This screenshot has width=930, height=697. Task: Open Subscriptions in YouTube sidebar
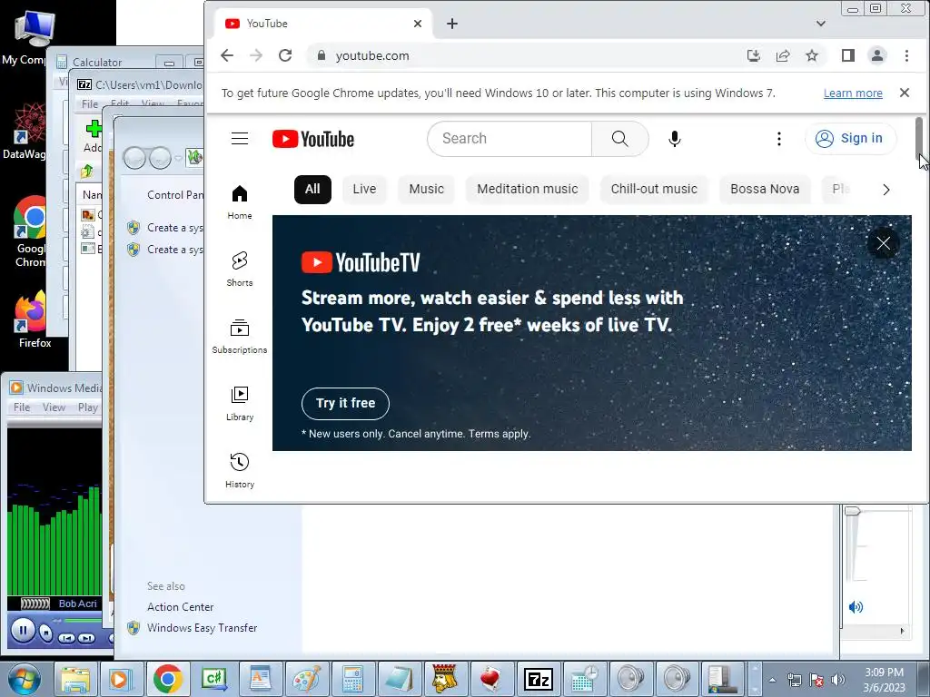(x=240, y=337)
